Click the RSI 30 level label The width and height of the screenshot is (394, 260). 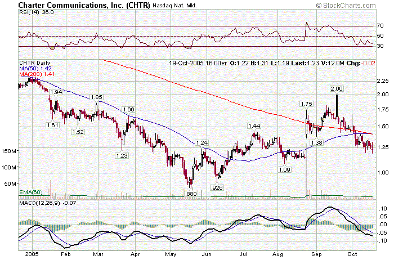click(x=380, y=46)
